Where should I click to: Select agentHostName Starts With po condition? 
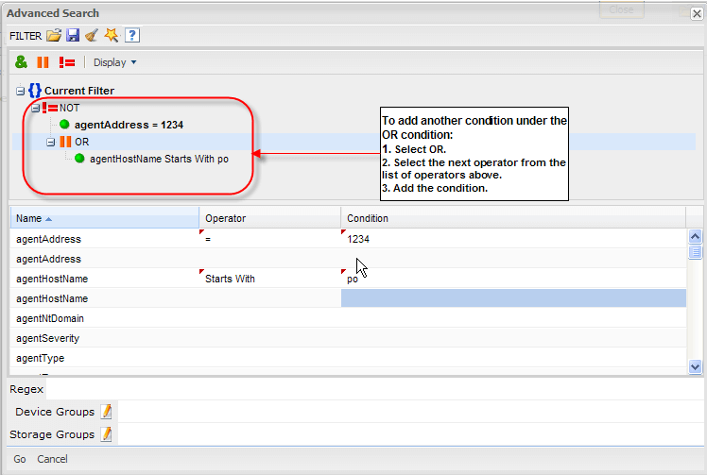(x=159, y=159)
